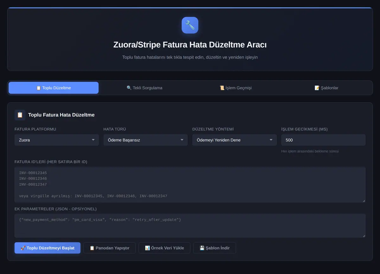380x274 pixels.
Task: Expand the Hata Türü dropdown
Action: point(146,140)
